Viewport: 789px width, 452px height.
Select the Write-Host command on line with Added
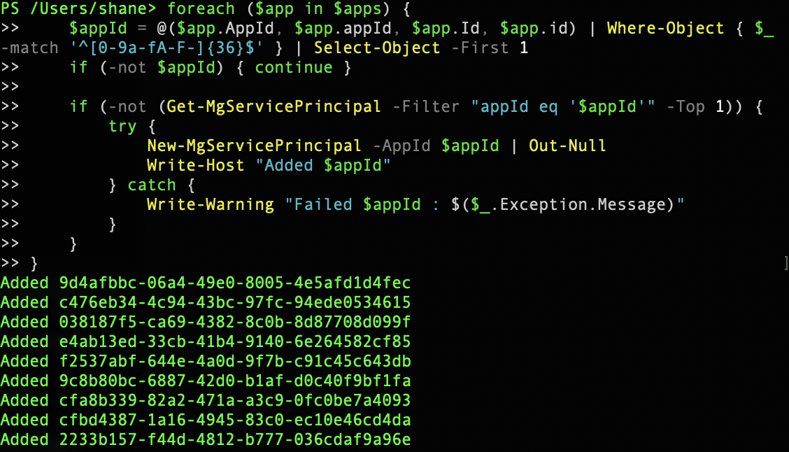pos(196,165)
